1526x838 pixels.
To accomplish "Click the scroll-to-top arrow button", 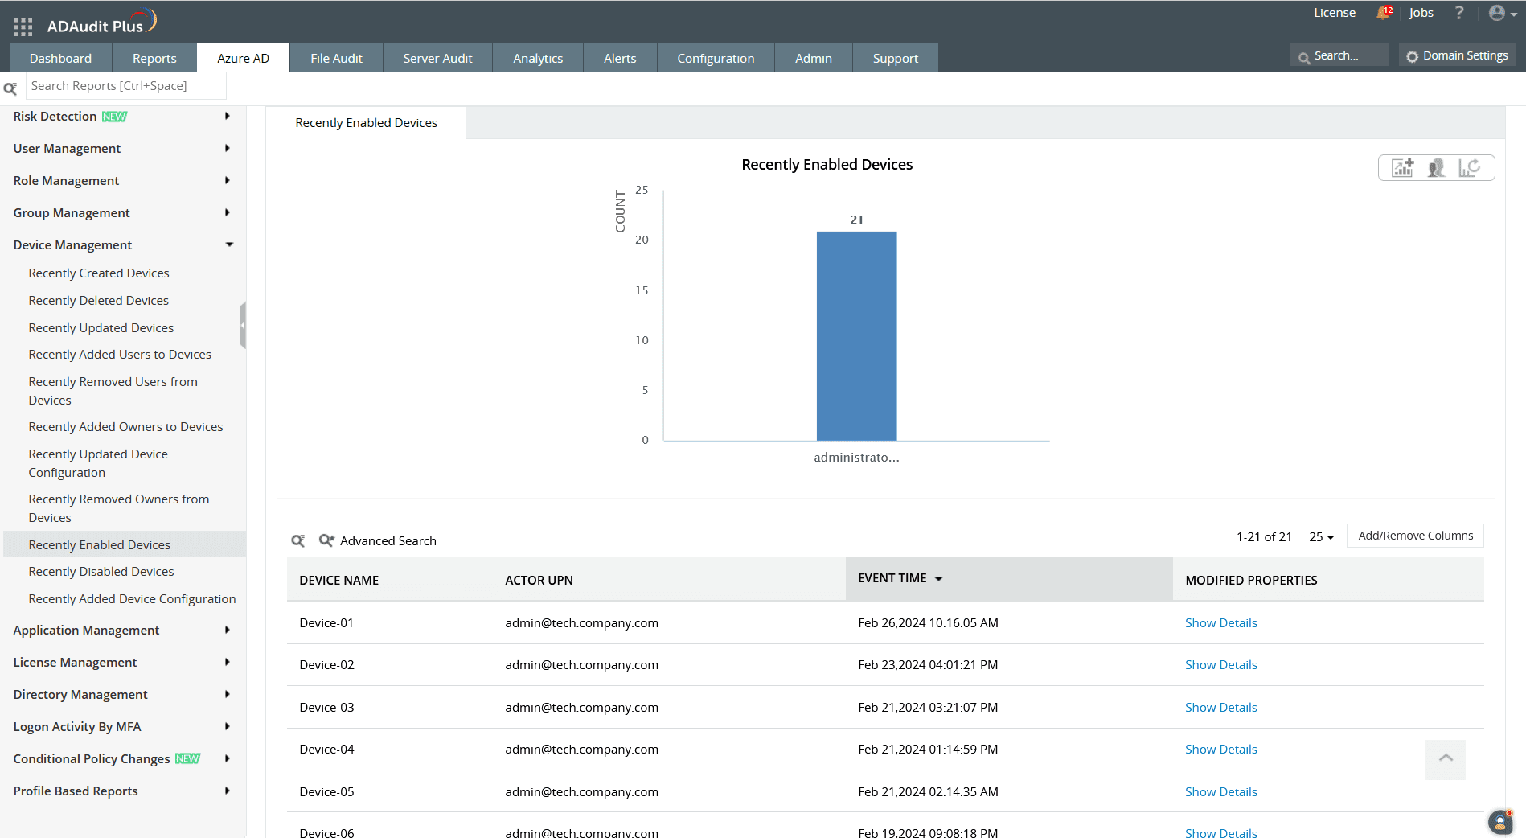I will coord(1446,758).
